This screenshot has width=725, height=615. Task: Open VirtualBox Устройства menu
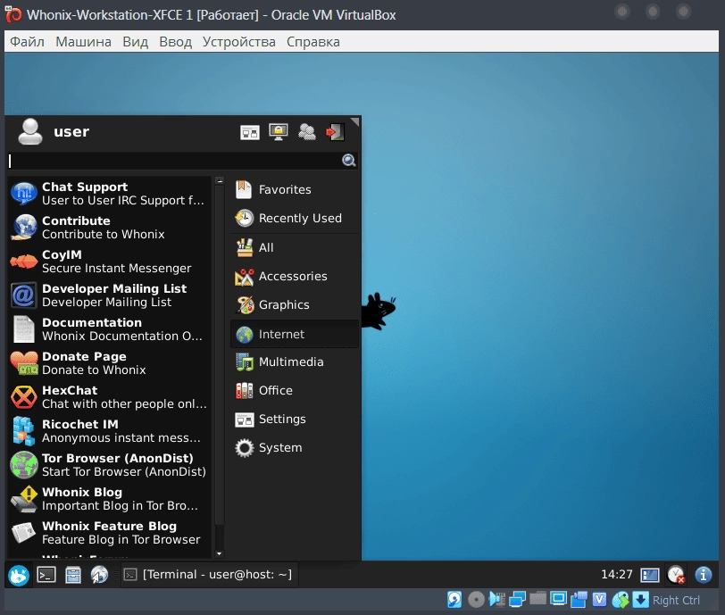tap(239, 42)
